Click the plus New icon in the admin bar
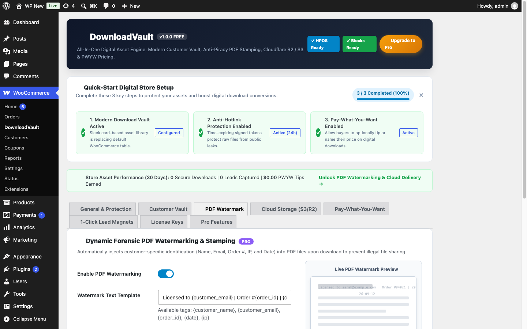Screen dimensions: 527x329 coord(124,6)
